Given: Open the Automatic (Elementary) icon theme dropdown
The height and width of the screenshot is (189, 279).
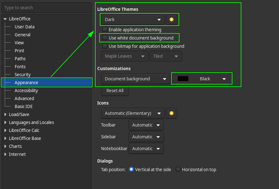Looking at the screenshot, I should point(133,113).
